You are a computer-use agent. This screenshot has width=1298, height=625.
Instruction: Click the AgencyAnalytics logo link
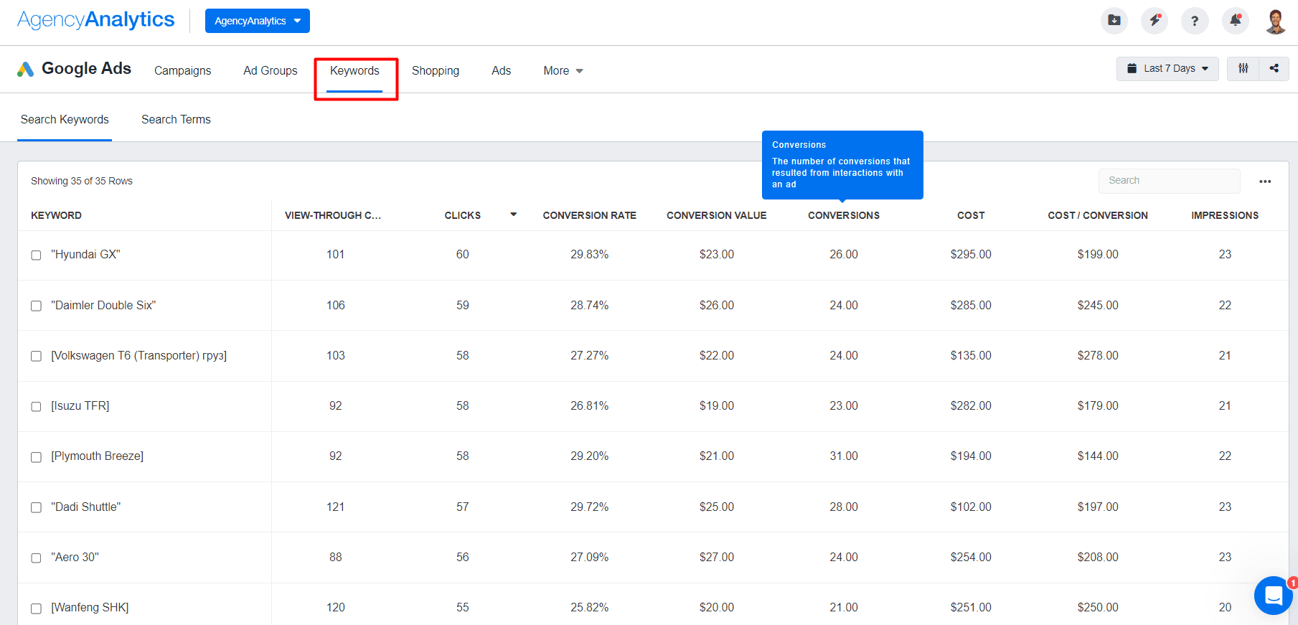pos(95,20)
